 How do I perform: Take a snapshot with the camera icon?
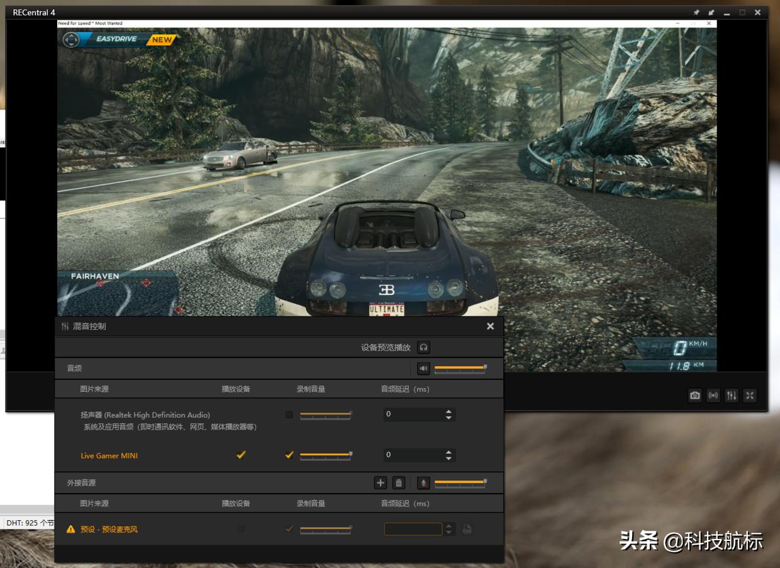click(x=694, y=396)
